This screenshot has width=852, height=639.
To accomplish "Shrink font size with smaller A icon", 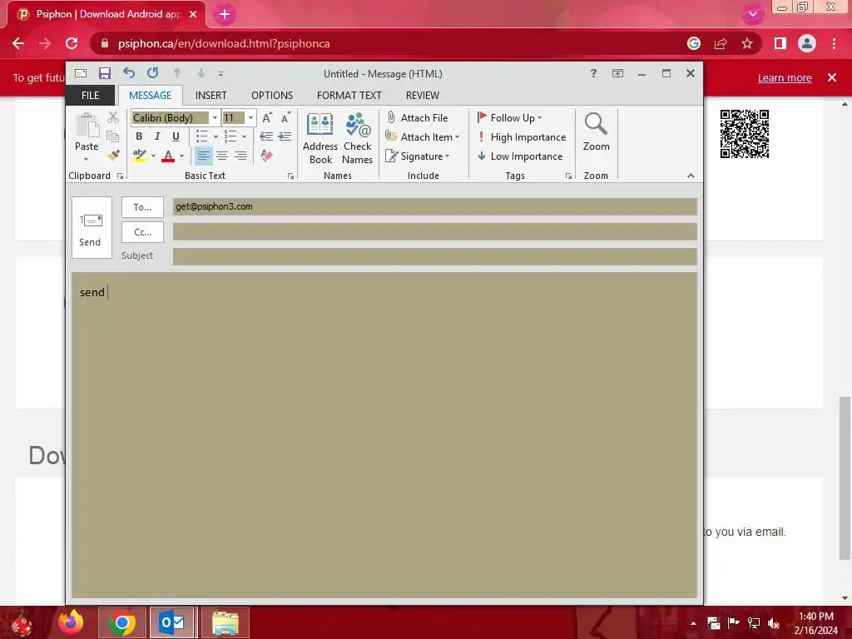I will point(285,118).
